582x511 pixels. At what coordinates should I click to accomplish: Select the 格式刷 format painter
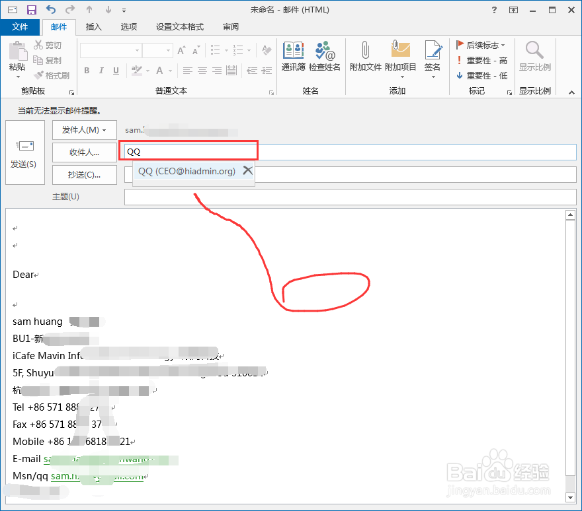pos(51,76)
